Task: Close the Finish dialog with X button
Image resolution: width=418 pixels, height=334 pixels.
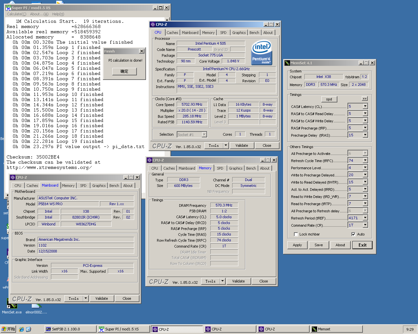Action: point(141,51)
